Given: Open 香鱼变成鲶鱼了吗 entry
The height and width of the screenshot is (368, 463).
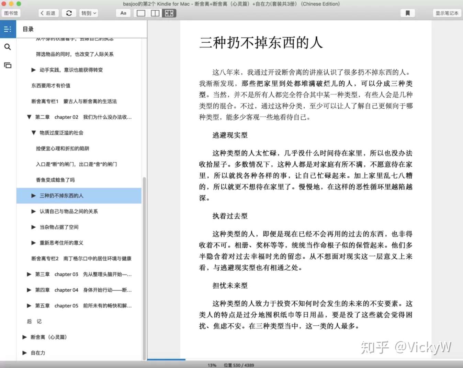Looking at the screenshot, I should point(55,180).
